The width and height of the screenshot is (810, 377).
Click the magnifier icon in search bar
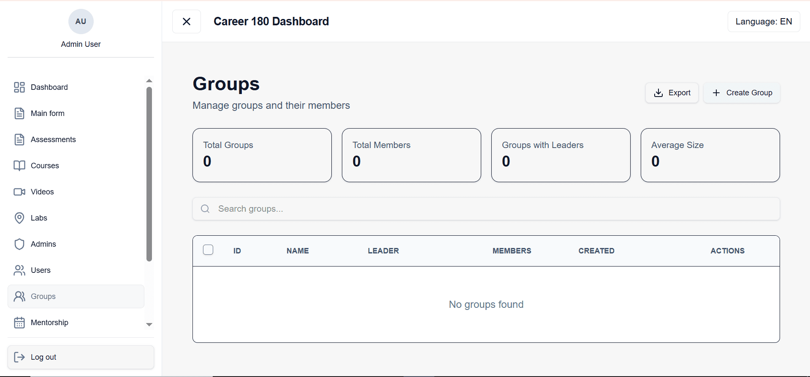(205, 209)
